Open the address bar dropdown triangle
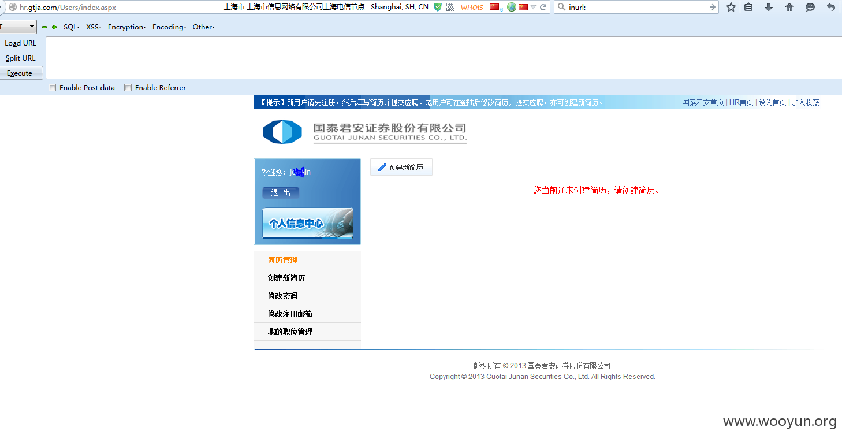Image resolution: width=842 pixels, height=438 pixels. [x=533, y=8]
